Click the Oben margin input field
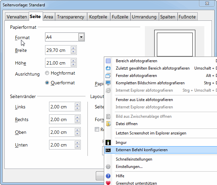 [x=62, y=132]
